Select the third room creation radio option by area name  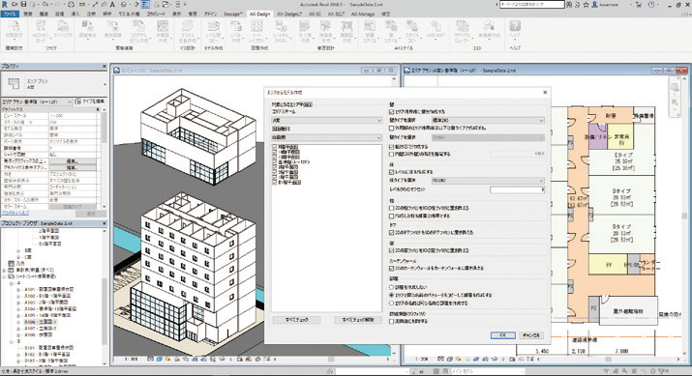coord(391,304)
